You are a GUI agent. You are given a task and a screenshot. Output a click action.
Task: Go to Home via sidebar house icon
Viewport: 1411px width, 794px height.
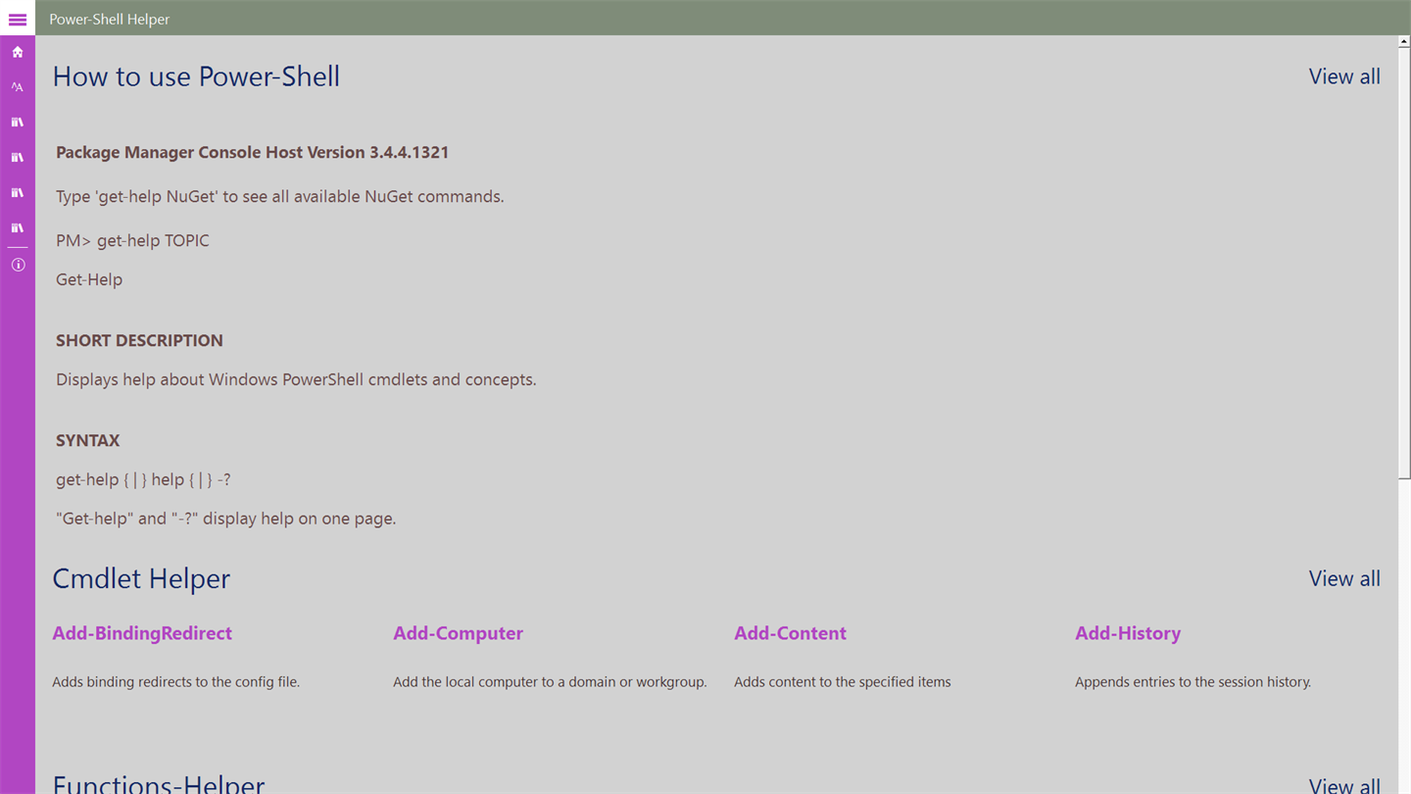tap(18, 52)
